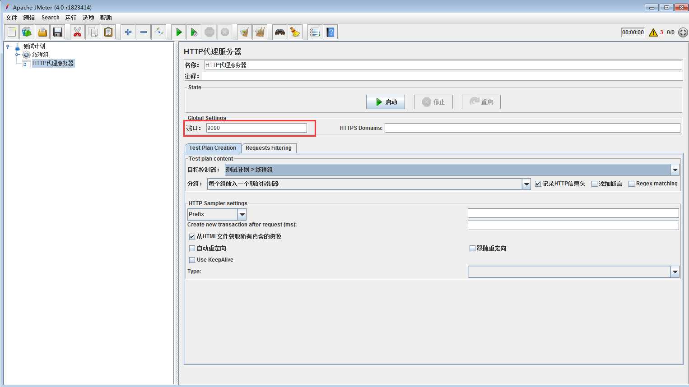The height and width of the screenshot is (387, 689).
Task: Click the 00:00:00 elapsed time display
Action: pyautogui.click(x=633, y=32)
